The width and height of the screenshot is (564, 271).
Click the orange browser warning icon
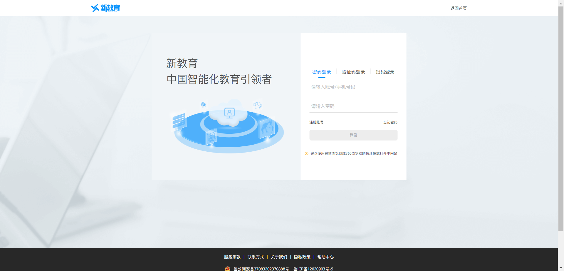point(306,153)
